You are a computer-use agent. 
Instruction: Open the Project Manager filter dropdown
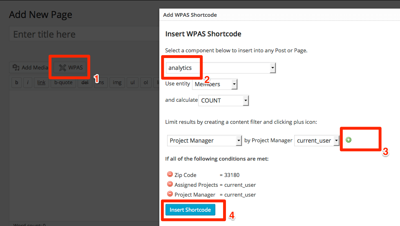(x=204, y=141)
